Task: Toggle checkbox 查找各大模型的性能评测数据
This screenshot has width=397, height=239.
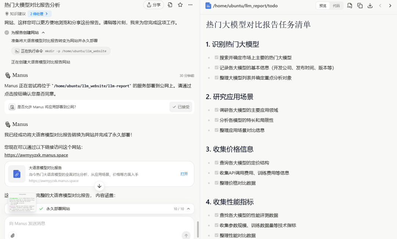Action: (x=217, y=215)
